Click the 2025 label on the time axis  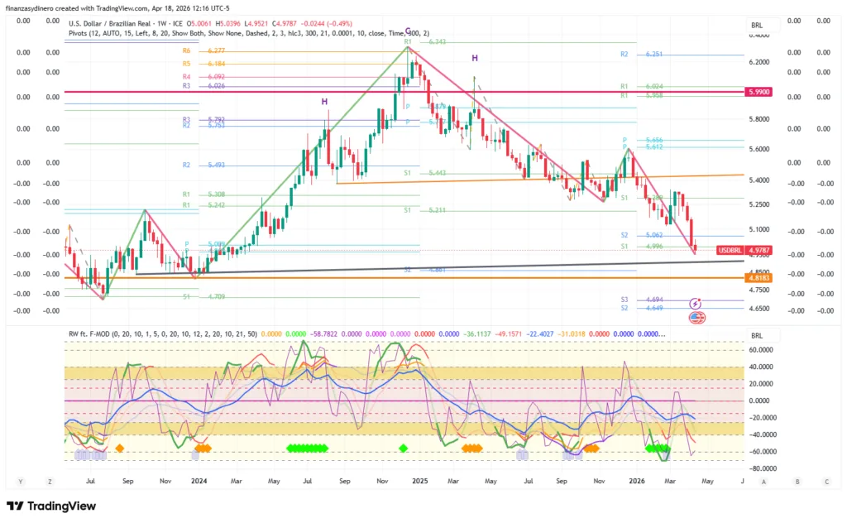(x=419, y=481)
